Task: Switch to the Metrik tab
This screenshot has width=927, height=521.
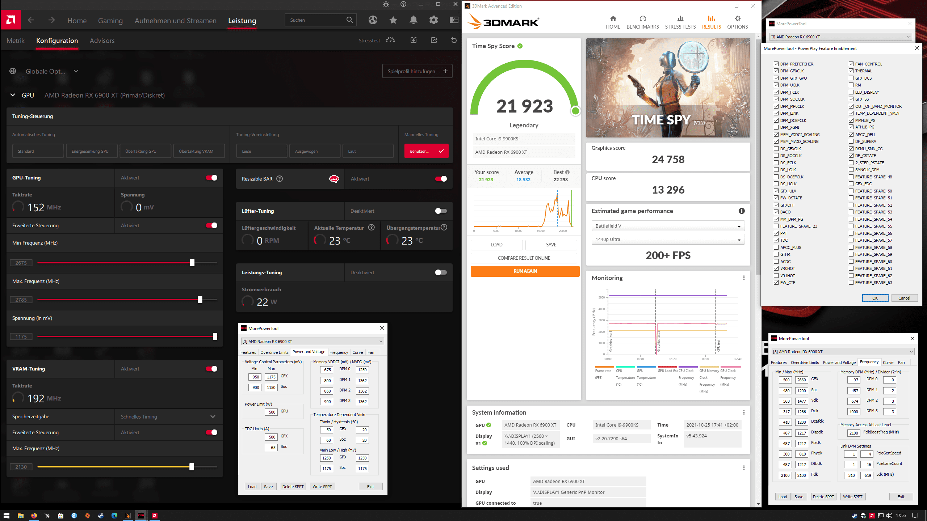Action: tap(16, 41)
